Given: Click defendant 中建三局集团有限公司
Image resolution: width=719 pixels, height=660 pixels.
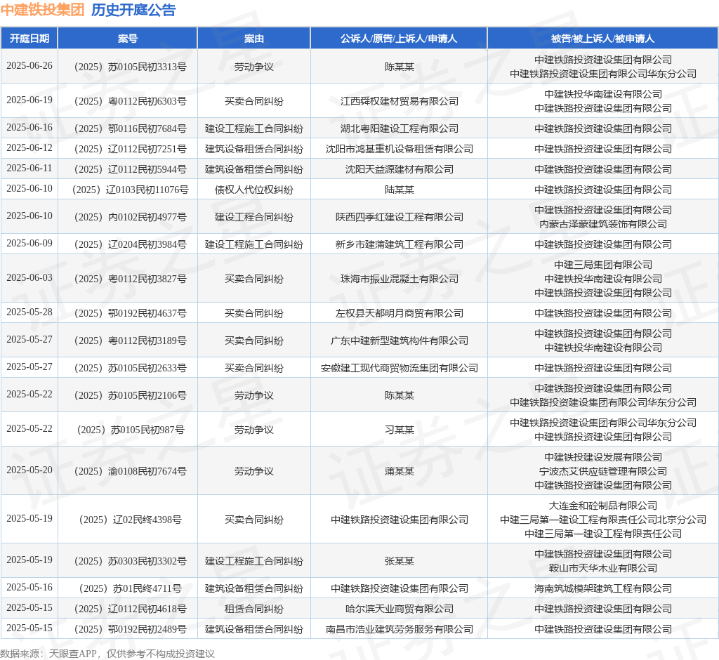Looking at the screenshot, I should point(603,265).
